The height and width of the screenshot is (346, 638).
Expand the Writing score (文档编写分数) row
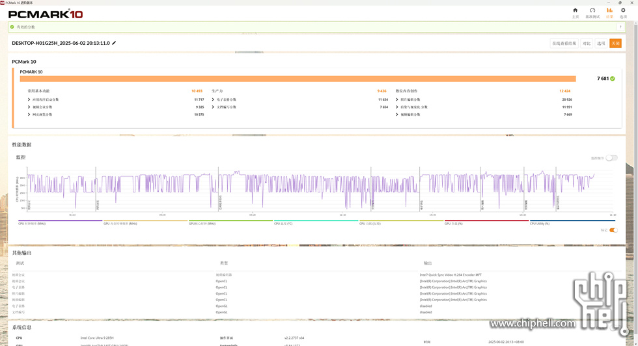pyautogui.click(x=213, y=107)
